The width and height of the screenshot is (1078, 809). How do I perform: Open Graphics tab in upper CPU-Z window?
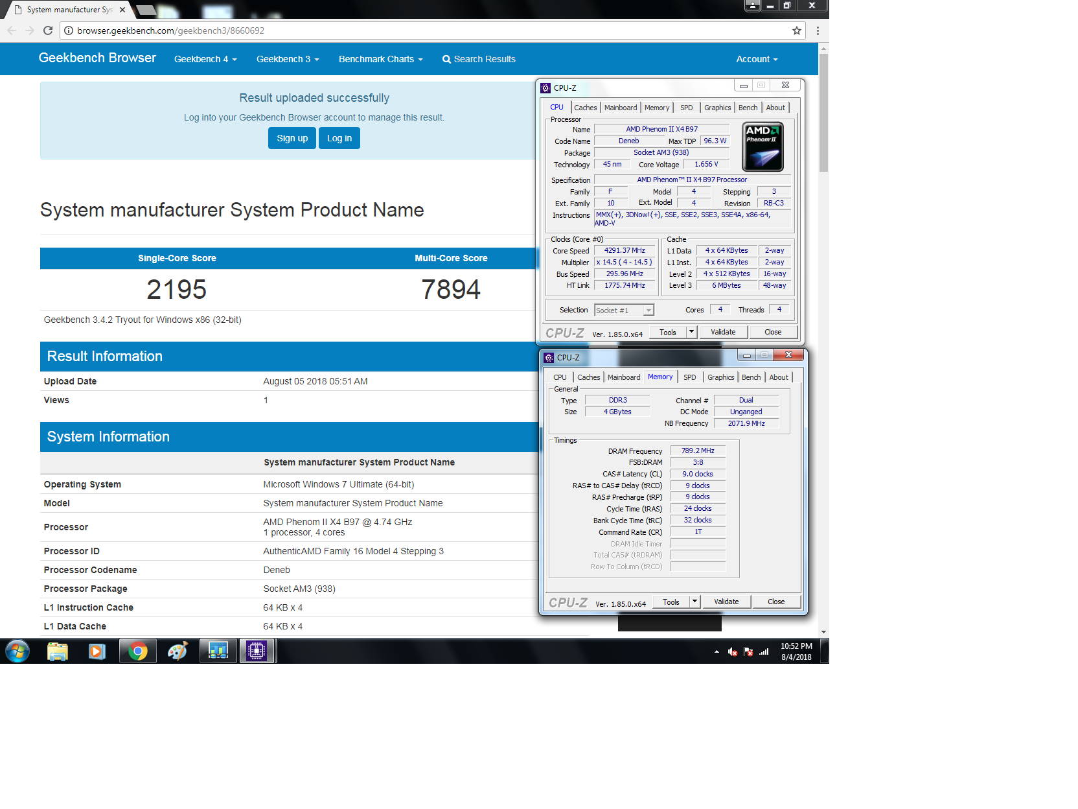(x=718, y=108)
